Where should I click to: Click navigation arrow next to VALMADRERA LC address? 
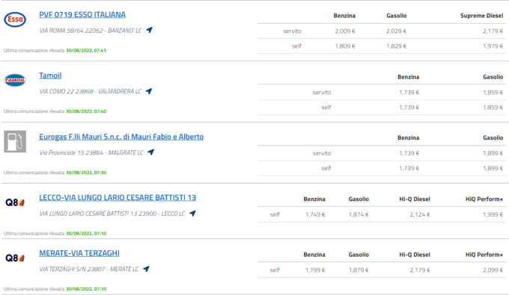[x=149, y=91]
